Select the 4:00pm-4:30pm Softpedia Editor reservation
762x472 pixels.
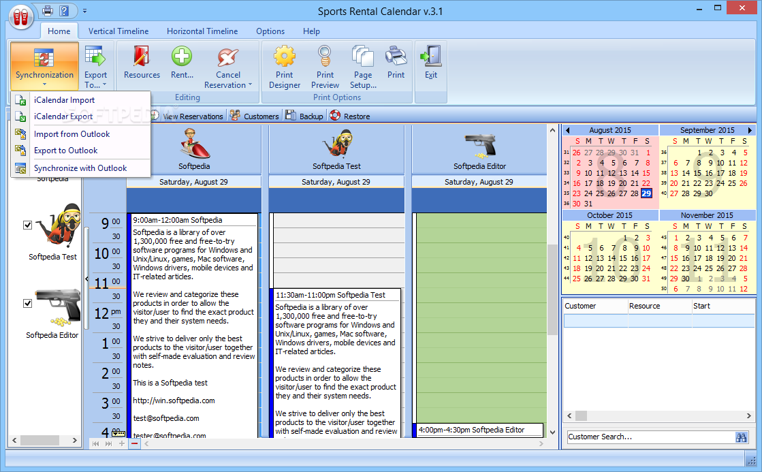click(x=478, y=430)
